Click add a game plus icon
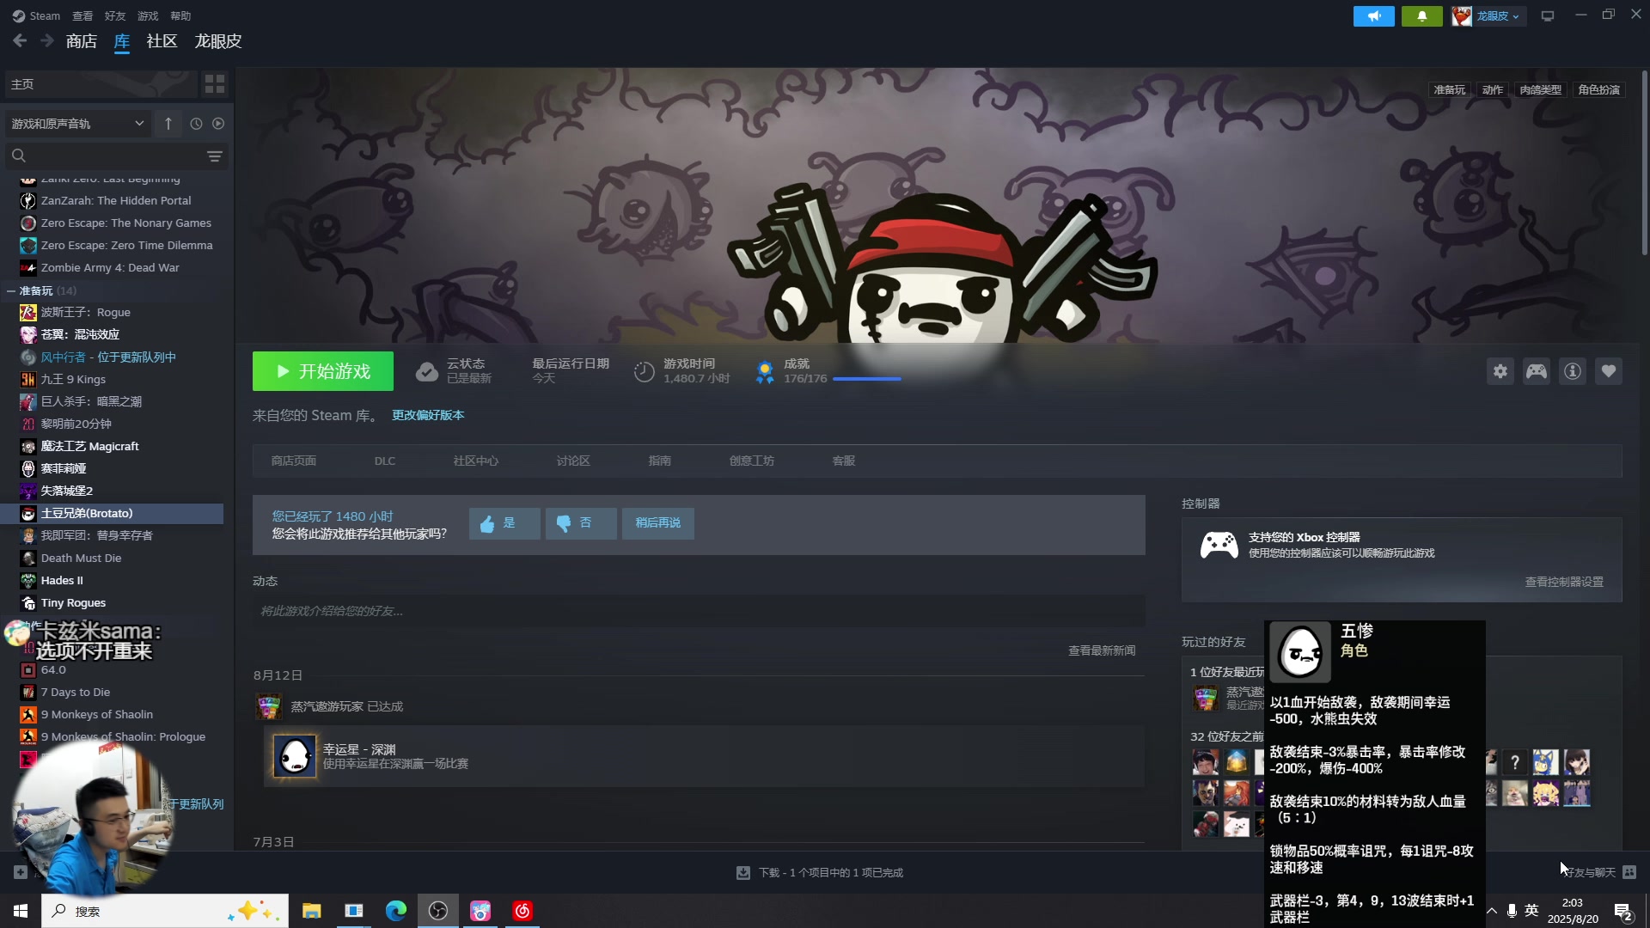 coord(21,872)
